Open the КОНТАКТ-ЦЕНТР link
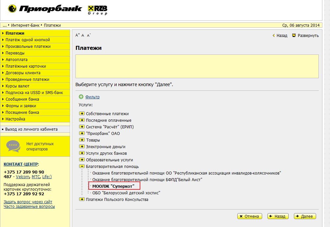This screenshot has height=227, width=330. [21, 164]
